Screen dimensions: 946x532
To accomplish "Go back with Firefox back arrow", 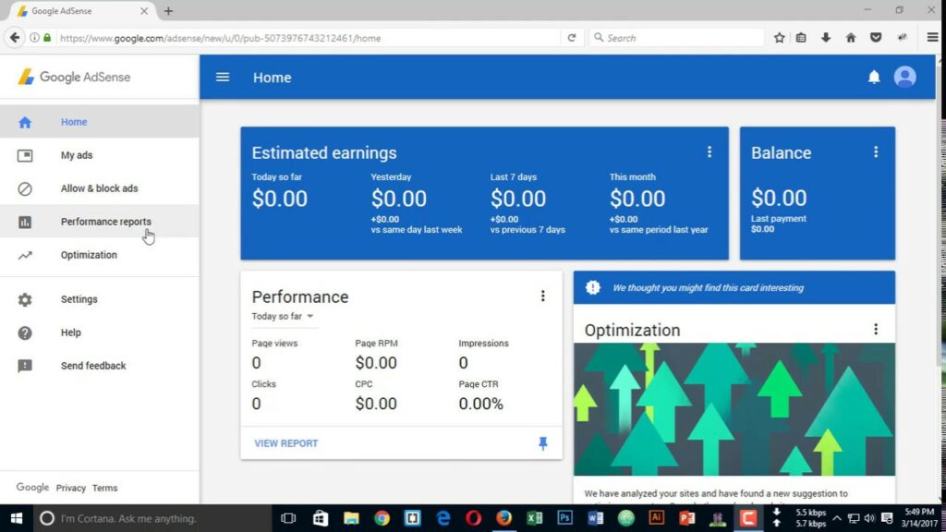I will pyautogui.click(x=15, y=38).
